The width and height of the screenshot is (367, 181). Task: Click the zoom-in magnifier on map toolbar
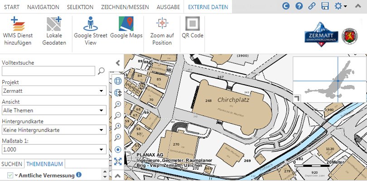click(x=118, y=104)
